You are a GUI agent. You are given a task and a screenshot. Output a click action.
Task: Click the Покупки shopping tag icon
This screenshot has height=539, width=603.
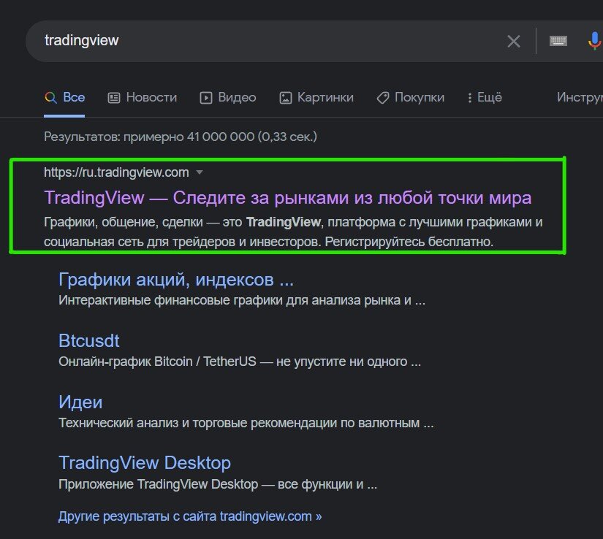pos(383,96)
